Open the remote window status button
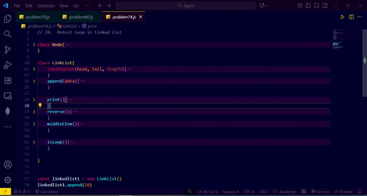367x196 pixels. [x=5, y=192]
